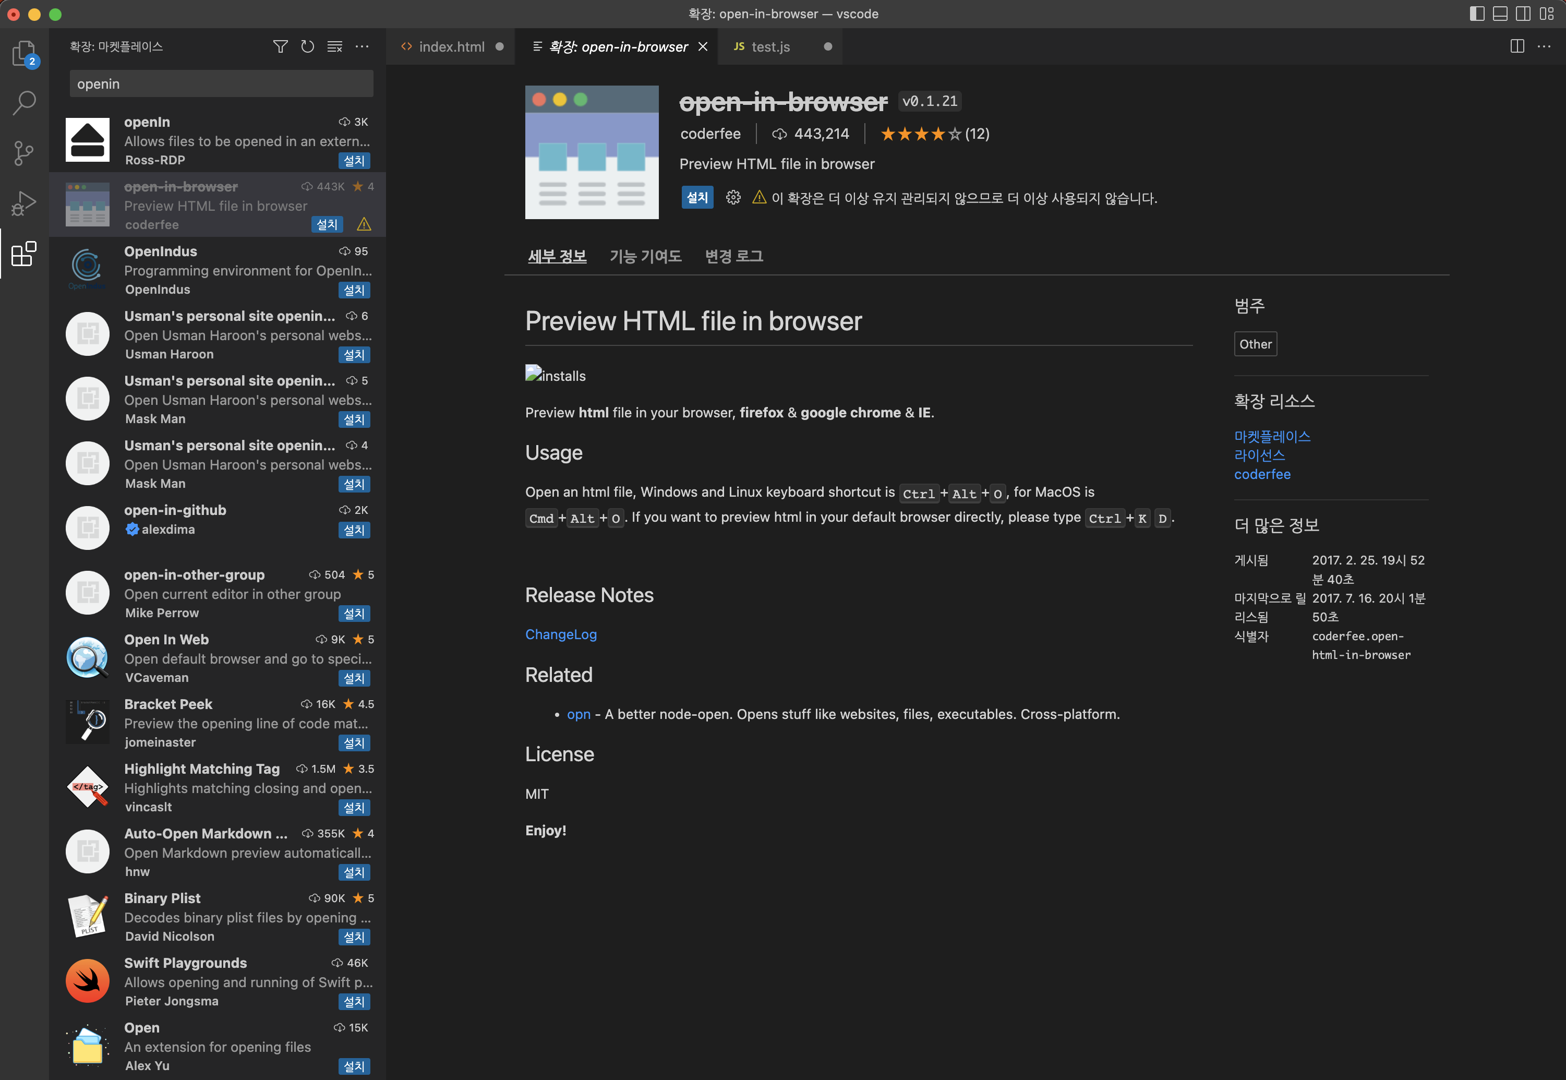Open the Explorer view in activity bar
The height and width of the screenshot is (1080, 1566).
pyautogui.click(x=23, y=53)
